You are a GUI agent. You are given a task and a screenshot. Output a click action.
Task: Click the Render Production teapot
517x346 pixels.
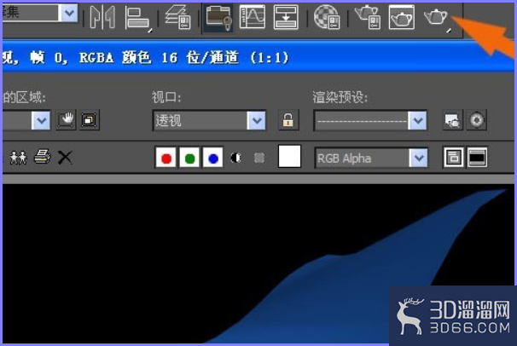pos(437,18)
